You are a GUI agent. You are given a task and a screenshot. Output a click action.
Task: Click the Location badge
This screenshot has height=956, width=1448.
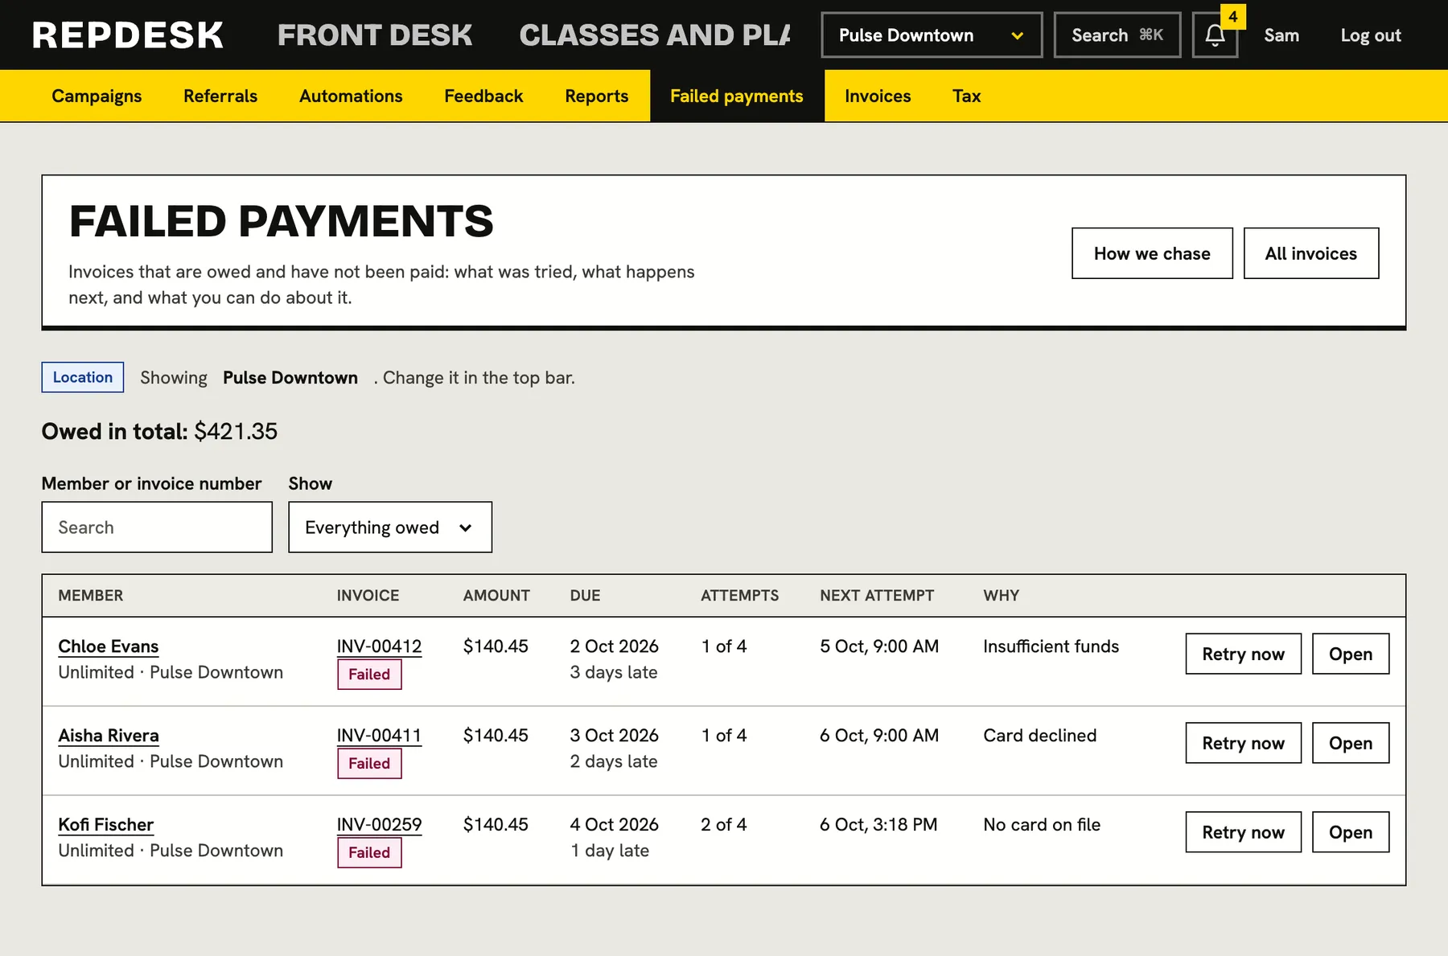point(83,377)
